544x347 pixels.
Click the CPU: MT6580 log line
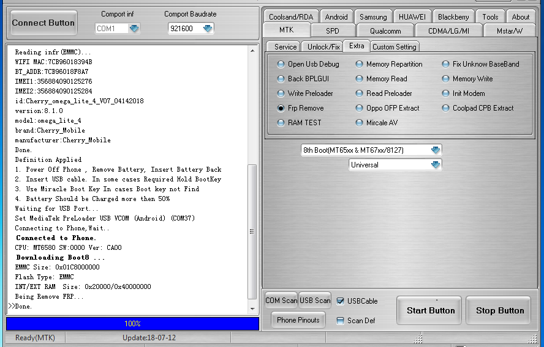(x=69, y=247)
